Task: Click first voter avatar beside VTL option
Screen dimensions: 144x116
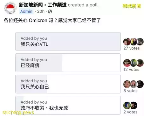Action: 127,42
